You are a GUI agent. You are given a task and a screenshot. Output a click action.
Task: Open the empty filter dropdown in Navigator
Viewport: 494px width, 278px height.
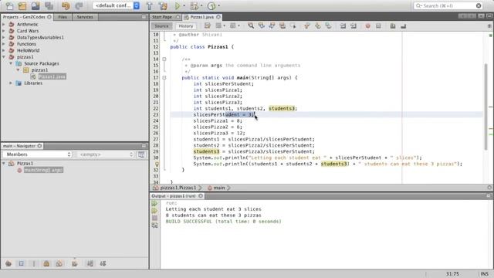click(105, 154)
